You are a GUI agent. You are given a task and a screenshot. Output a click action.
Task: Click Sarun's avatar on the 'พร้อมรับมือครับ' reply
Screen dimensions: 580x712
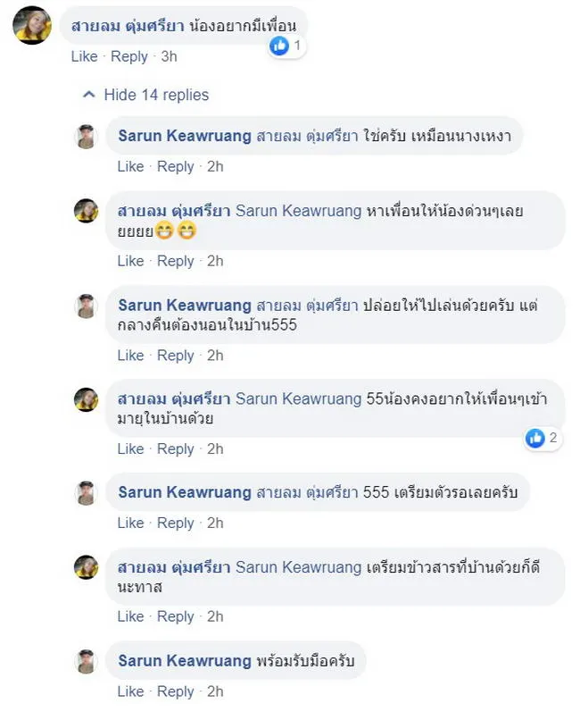[x=86, y=662]
